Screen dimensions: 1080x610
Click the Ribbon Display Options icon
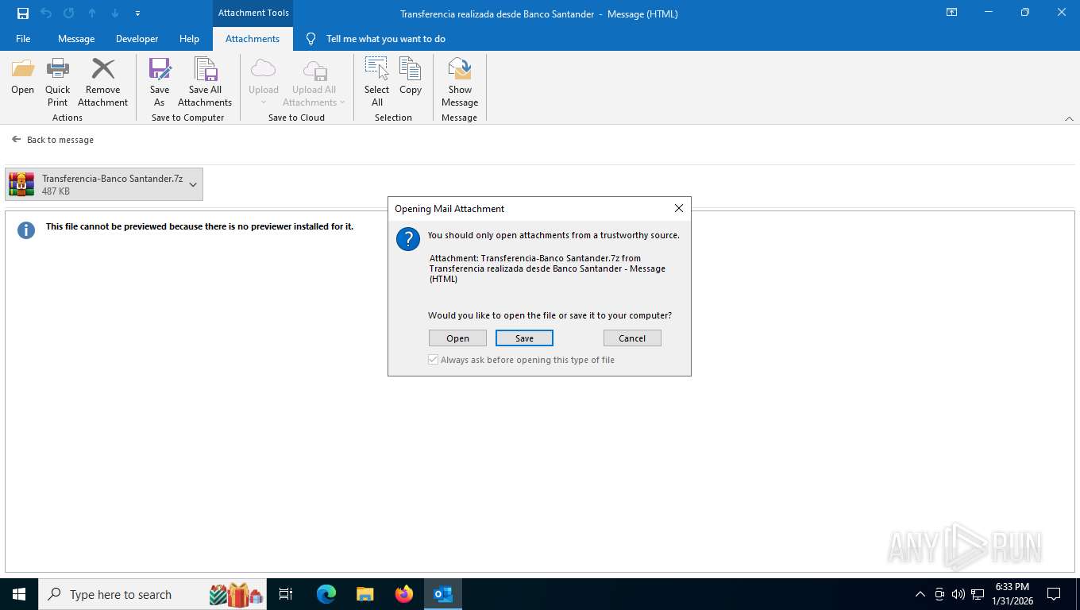click(951, 13)
